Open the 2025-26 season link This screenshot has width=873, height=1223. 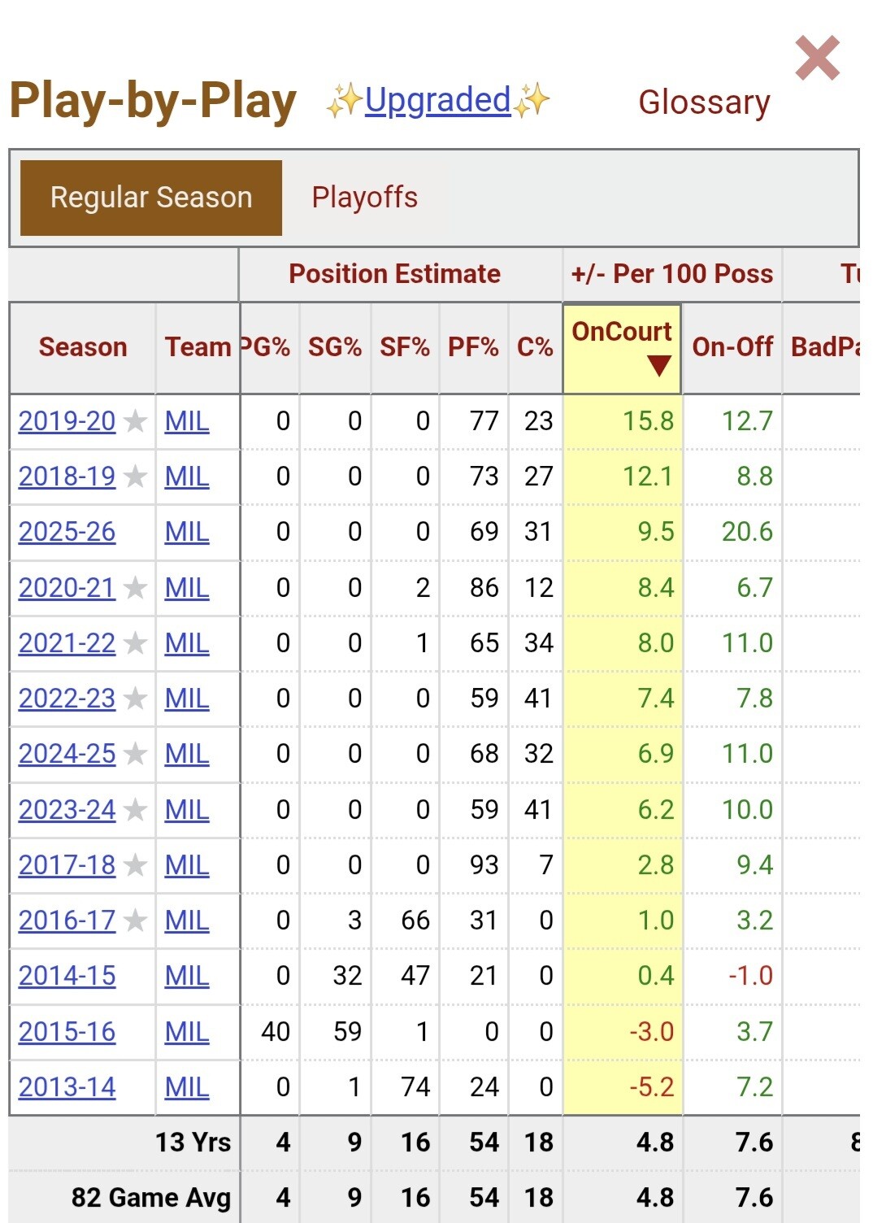coord(67,532)
